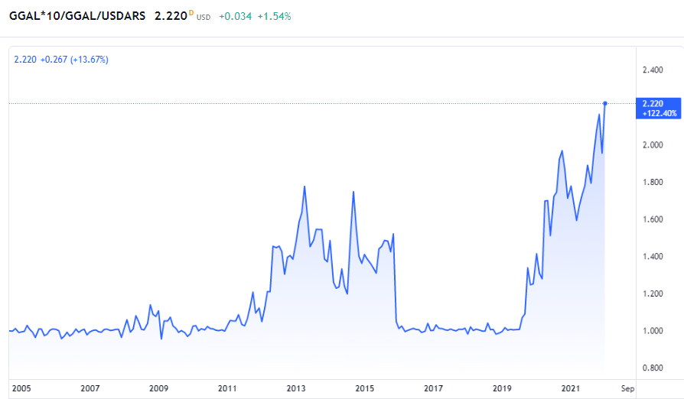
Task: Click the chart legend showing +0.267 (+13.67%)
Action: [x=61, y=59]
